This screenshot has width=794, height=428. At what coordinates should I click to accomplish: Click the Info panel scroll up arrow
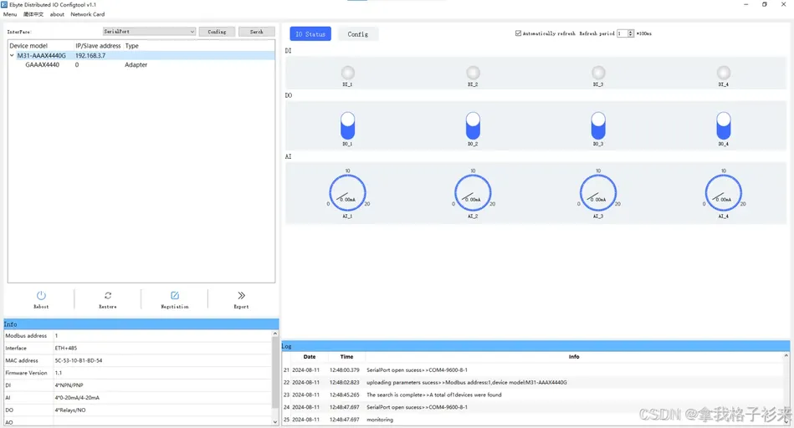275,334
